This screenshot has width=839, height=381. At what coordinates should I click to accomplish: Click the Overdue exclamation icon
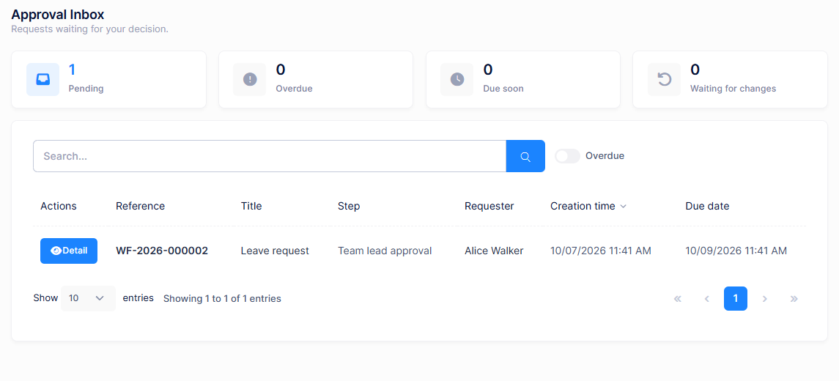250,79
